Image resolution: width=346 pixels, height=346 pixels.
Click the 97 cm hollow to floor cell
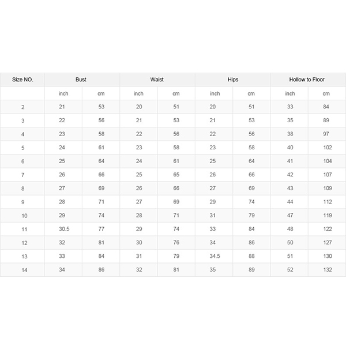[326, 134]
